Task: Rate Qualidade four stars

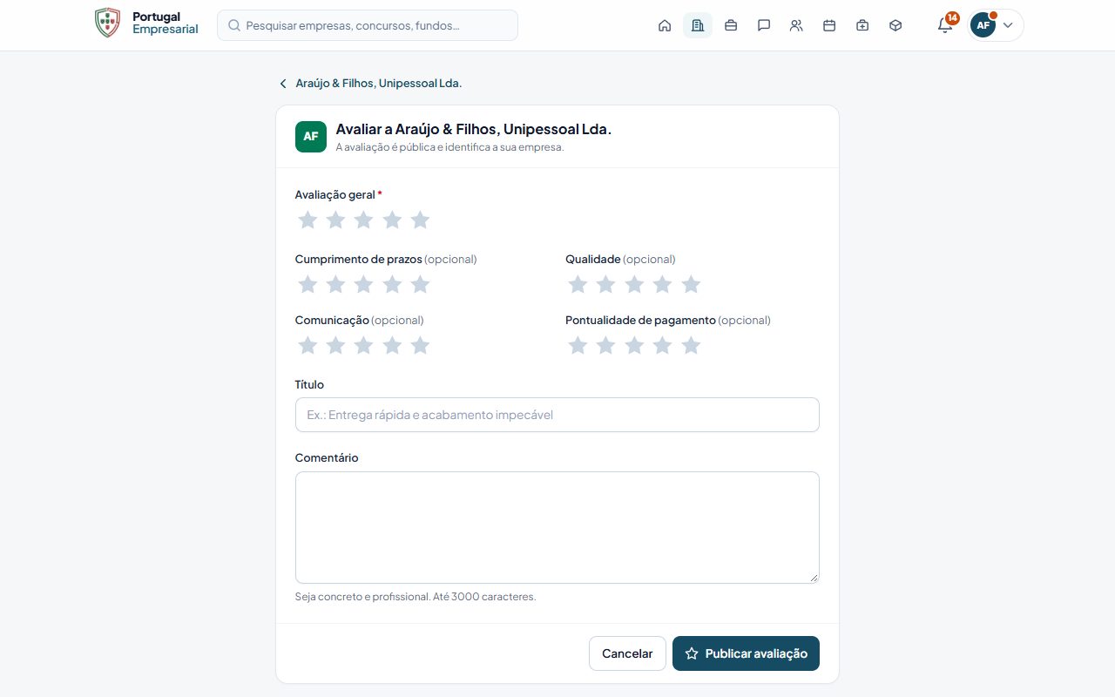Action: coord(663,284)
